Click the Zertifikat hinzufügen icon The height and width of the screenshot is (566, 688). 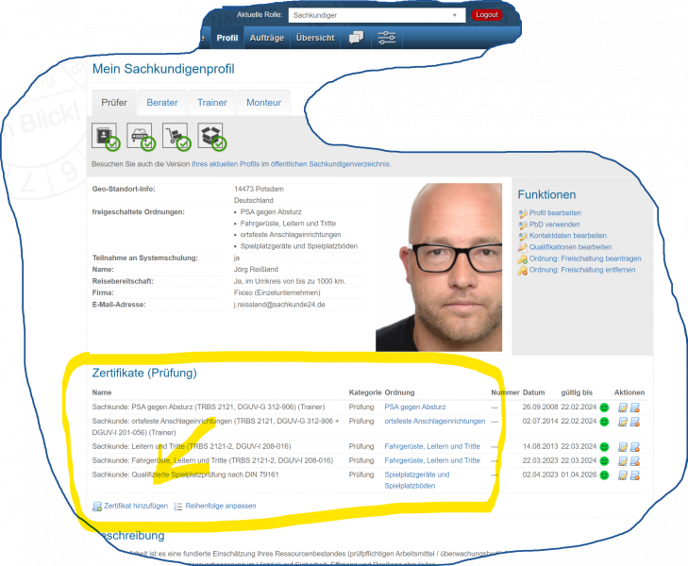(97, 507)
